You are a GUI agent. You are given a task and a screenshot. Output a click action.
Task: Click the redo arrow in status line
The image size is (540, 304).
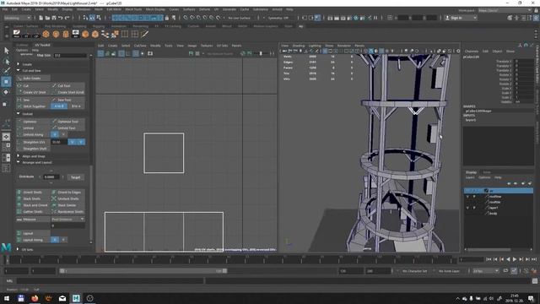[x=67, y=18]
